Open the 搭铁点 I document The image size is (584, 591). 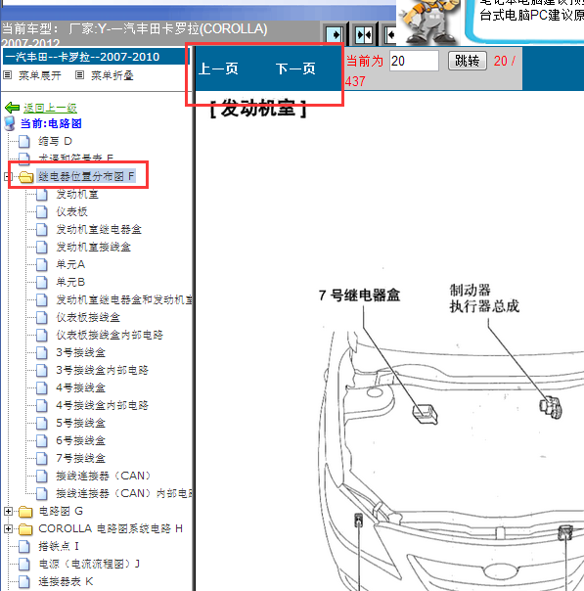[x=59, y=547]
